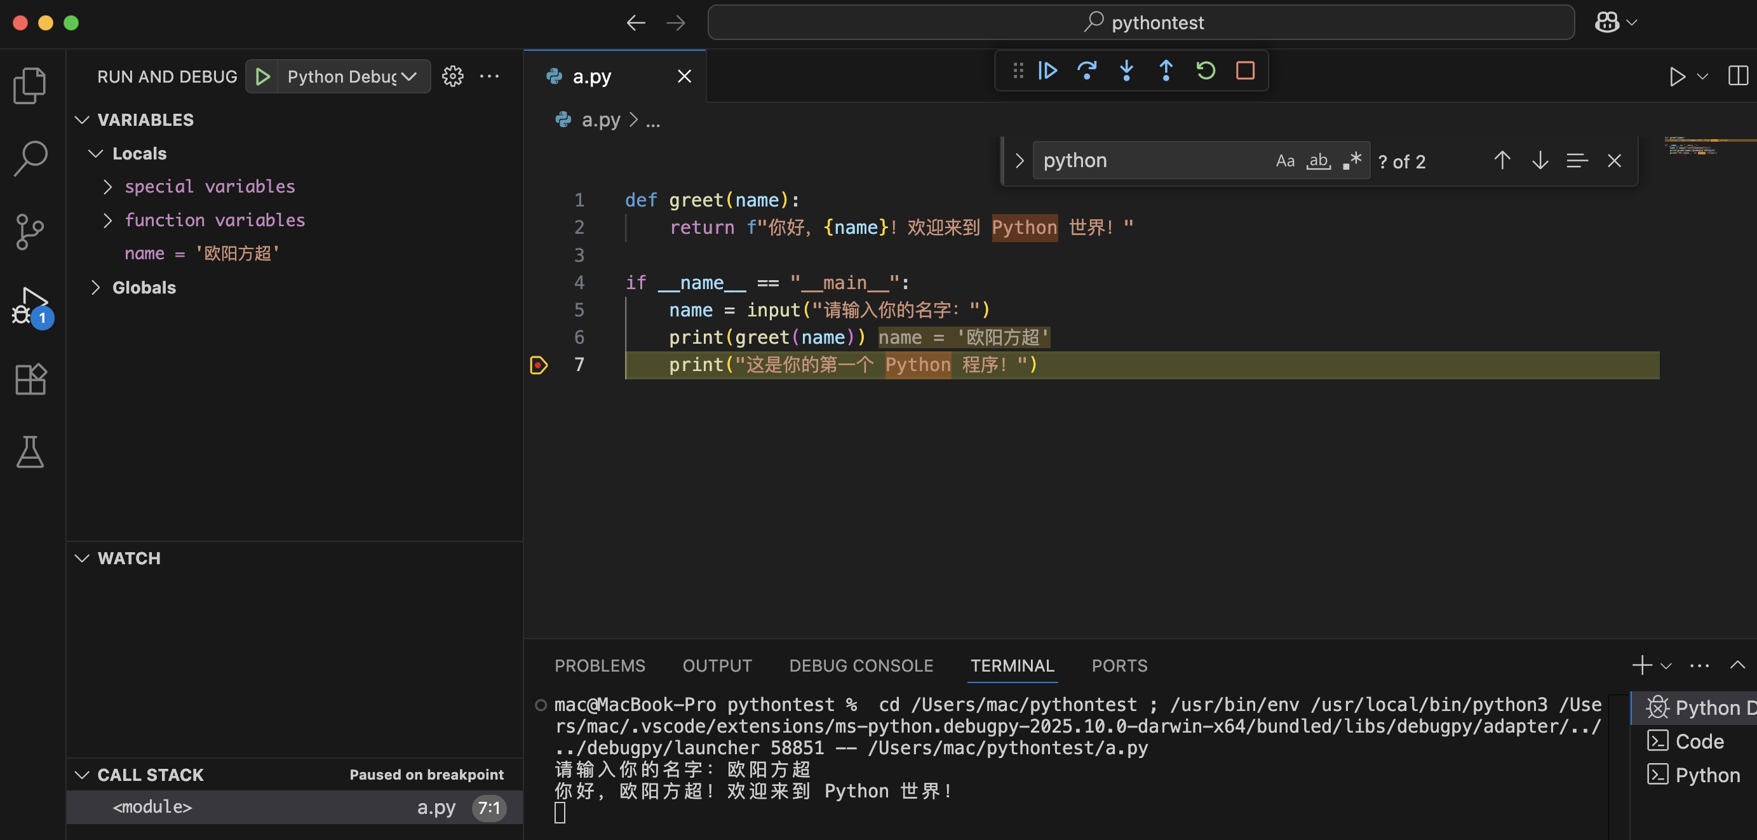1757x840 pixels.
Task: Collapse the CALL STACK section
Action: click(x=82, y=775)
